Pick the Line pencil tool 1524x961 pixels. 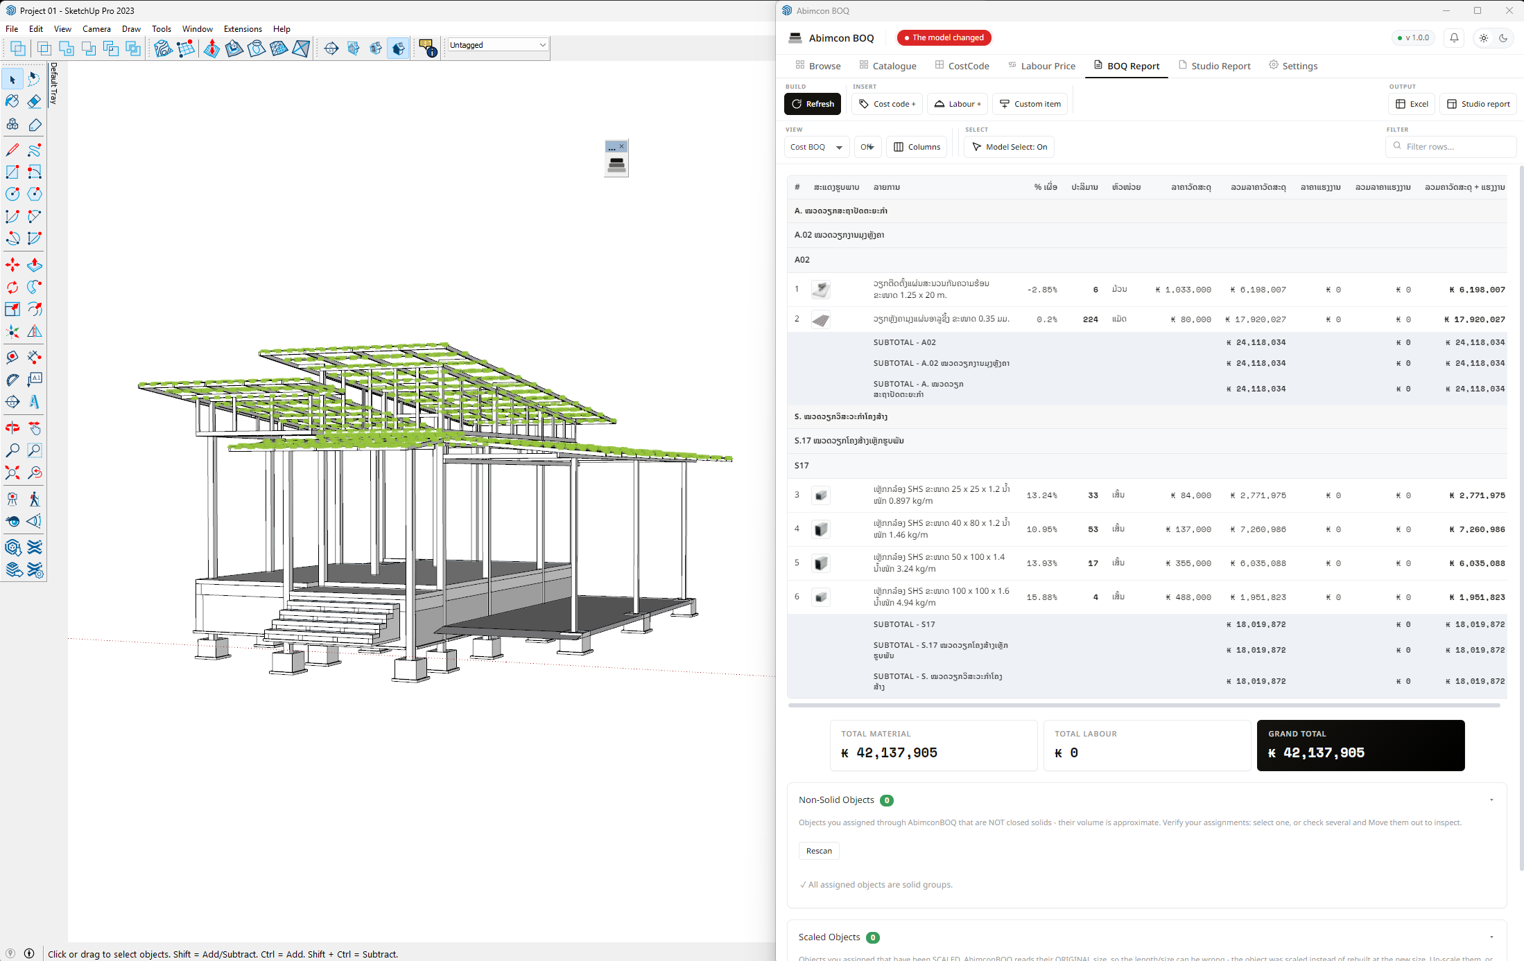(12, 150)
